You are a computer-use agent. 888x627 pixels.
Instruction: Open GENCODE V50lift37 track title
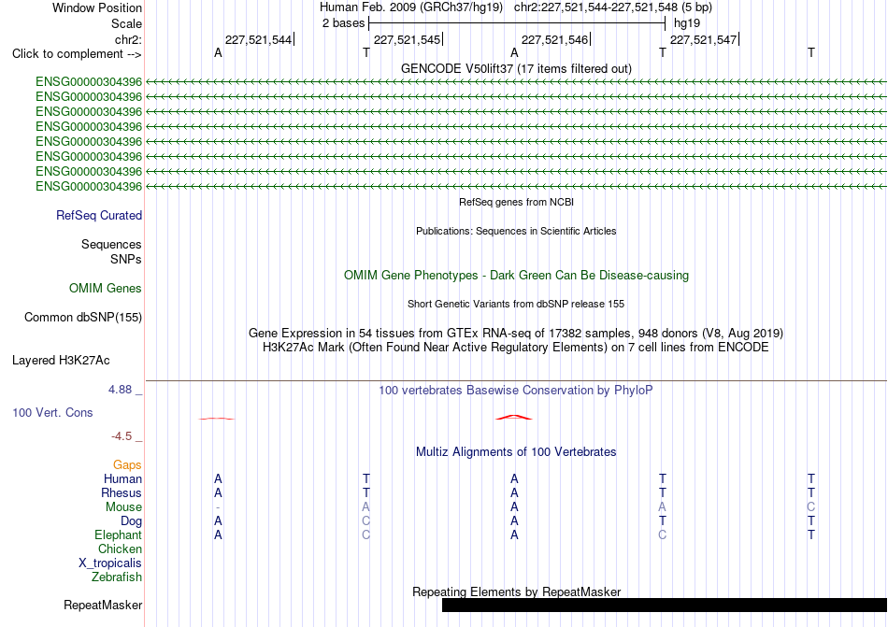point(516,68)
